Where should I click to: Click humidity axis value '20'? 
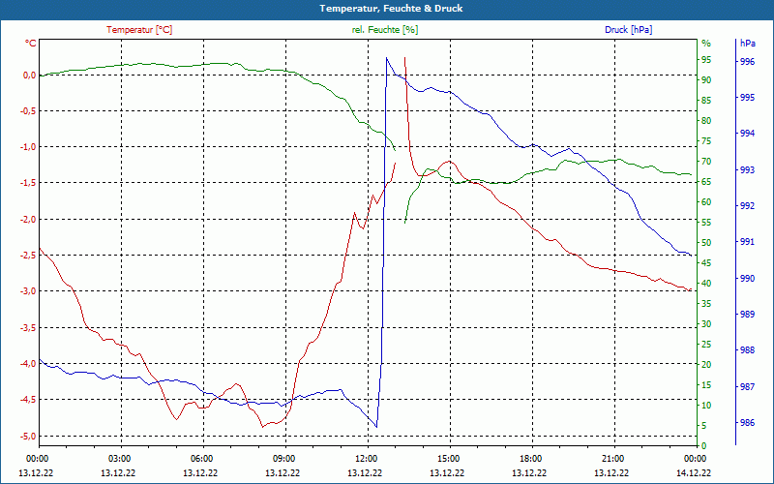pos(706,365)
